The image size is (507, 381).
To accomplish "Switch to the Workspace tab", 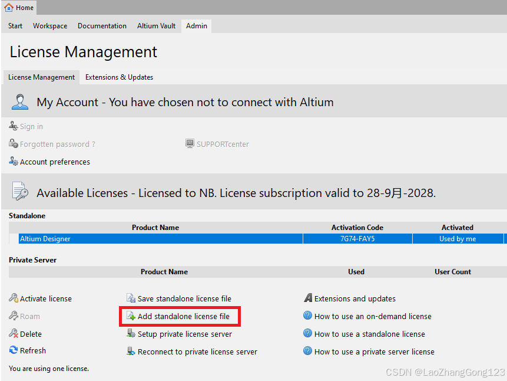I will coord(50,26).
